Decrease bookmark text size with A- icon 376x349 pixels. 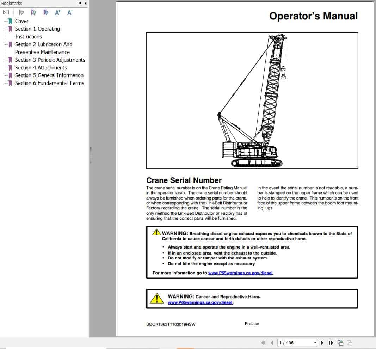point(69,12)
